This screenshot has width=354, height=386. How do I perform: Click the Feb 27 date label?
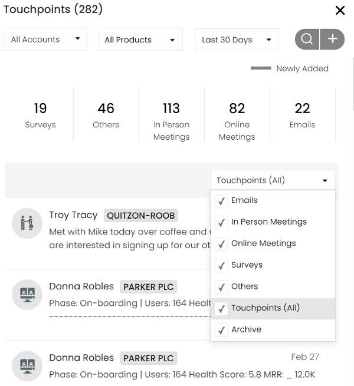coord(305,357)
